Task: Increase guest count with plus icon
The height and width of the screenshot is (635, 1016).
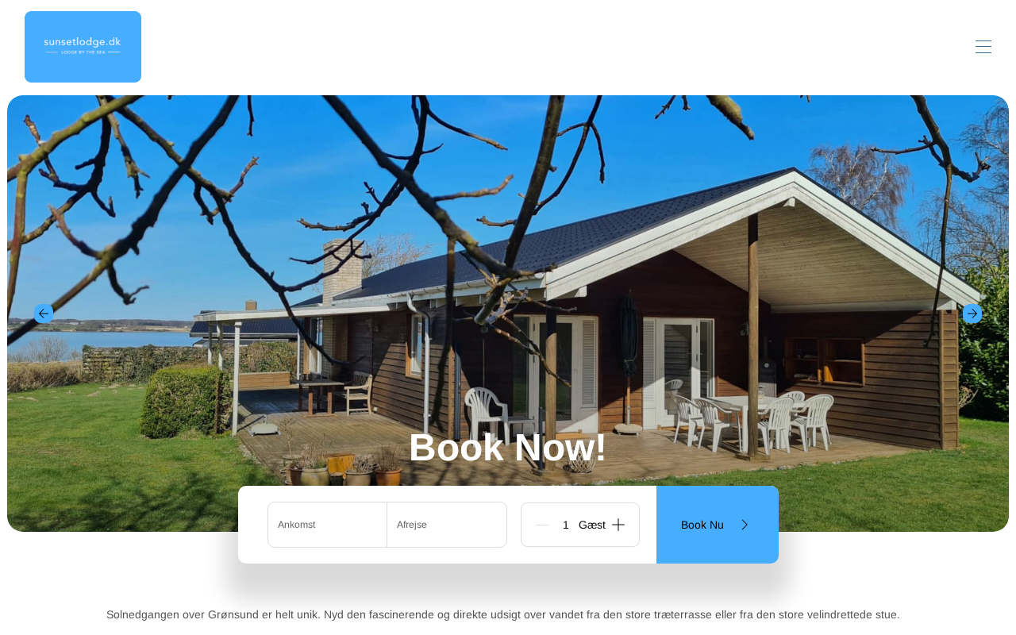Action: tap(618, 525)
